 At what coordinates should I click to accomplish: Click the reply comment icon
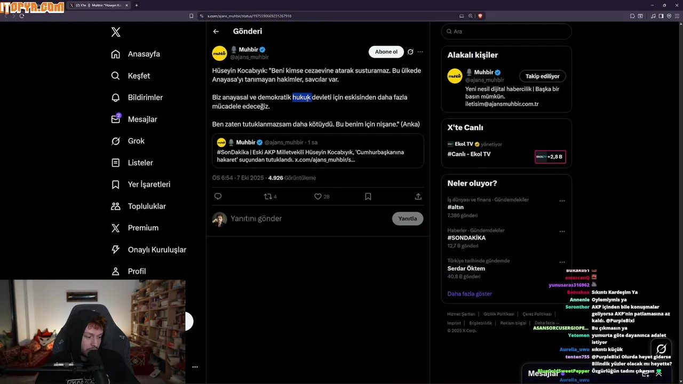[218, 196]
